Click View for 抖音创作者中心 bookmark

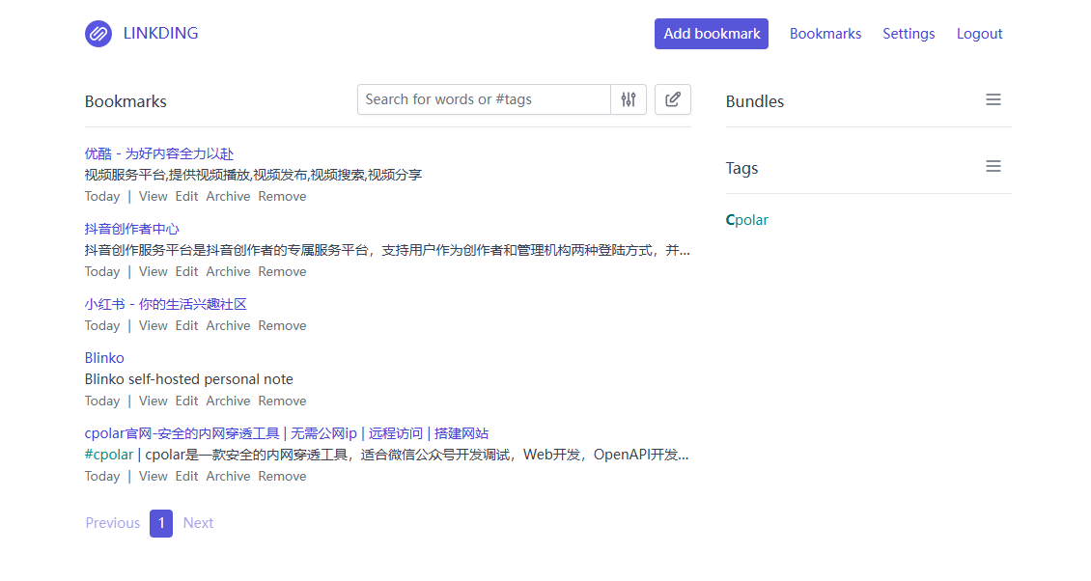point(154,271)
